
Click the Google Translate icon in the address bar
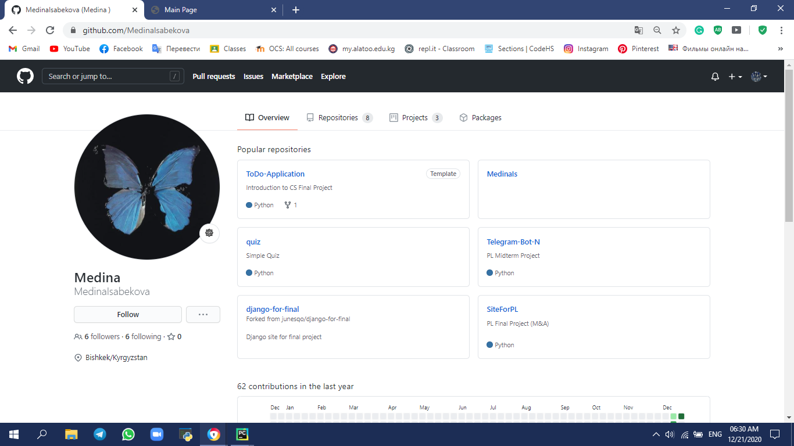tap(639, 30)
